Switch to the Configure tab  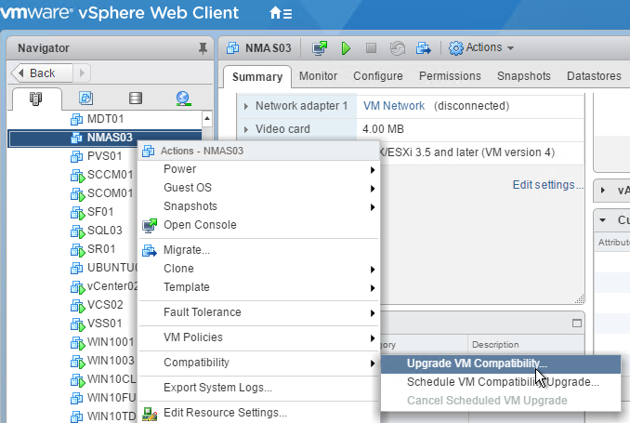(x=377, y=76)
